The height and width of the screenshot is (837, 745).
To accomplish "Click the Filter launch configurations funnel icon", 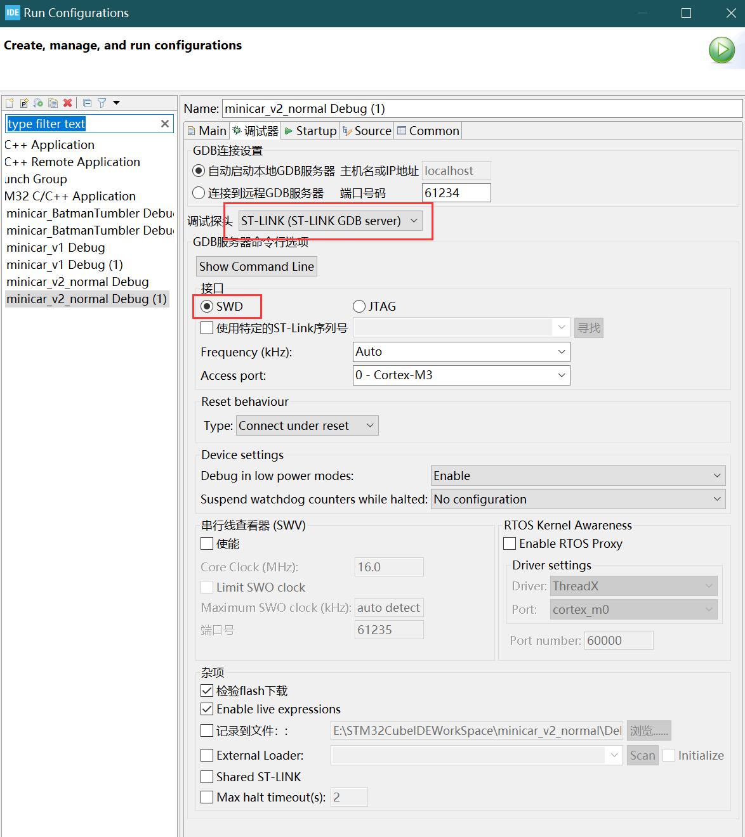I will coord(102,103).
